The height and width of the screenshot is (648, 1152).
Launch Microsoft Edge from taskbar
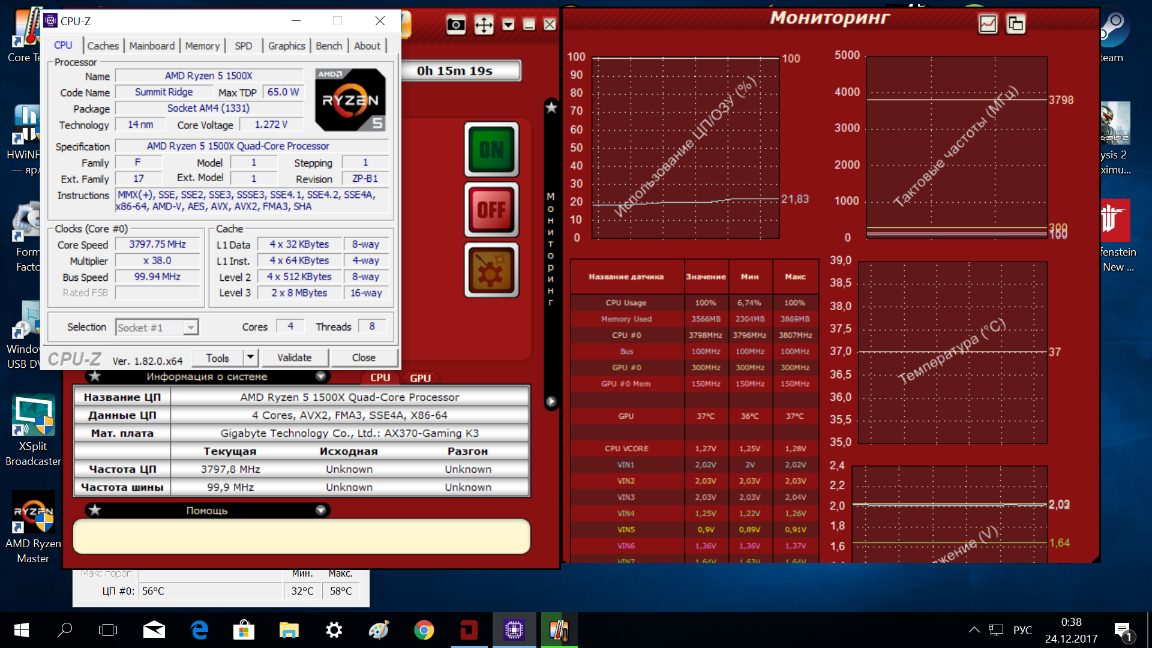(x=199, y=630)
